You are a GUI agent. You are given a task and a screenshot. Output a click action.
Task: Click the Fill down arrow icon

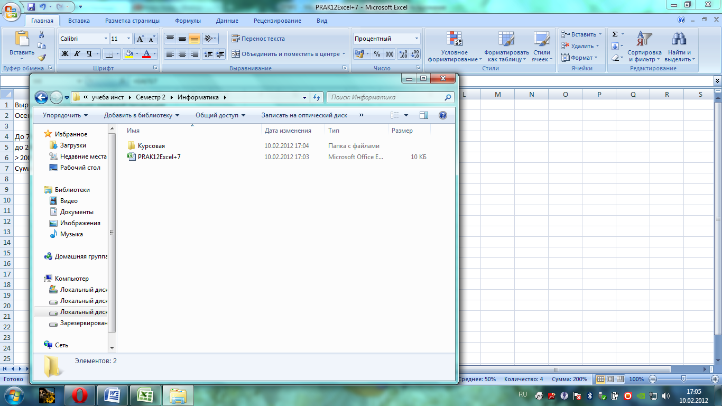coord(615,46)
